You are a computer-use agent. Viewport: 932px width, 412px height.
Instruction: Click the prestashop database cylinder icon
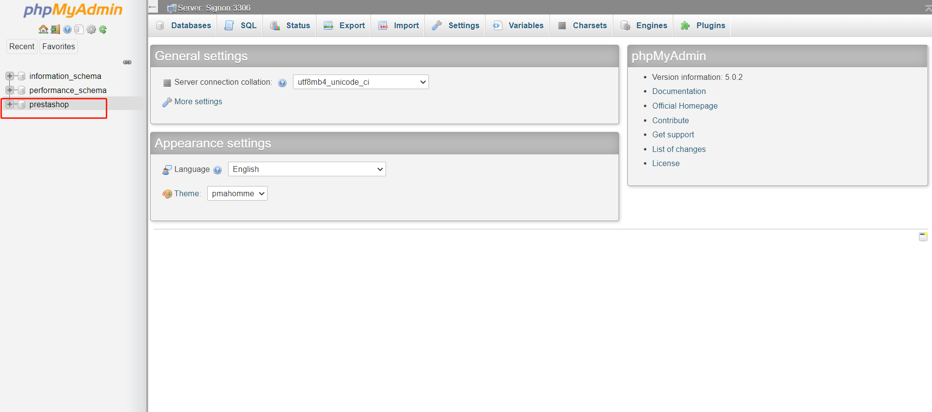[21, 104]
